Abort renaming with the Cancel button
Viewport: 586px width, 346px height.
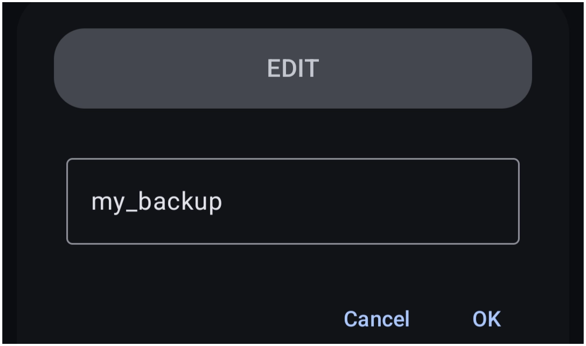coord(376,319)
